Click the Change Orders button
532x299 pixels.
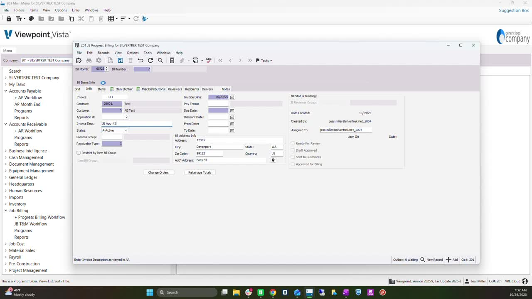tap(158, 172)
